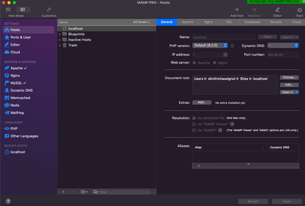Select Apache web server radio button

tap(194, 63)
